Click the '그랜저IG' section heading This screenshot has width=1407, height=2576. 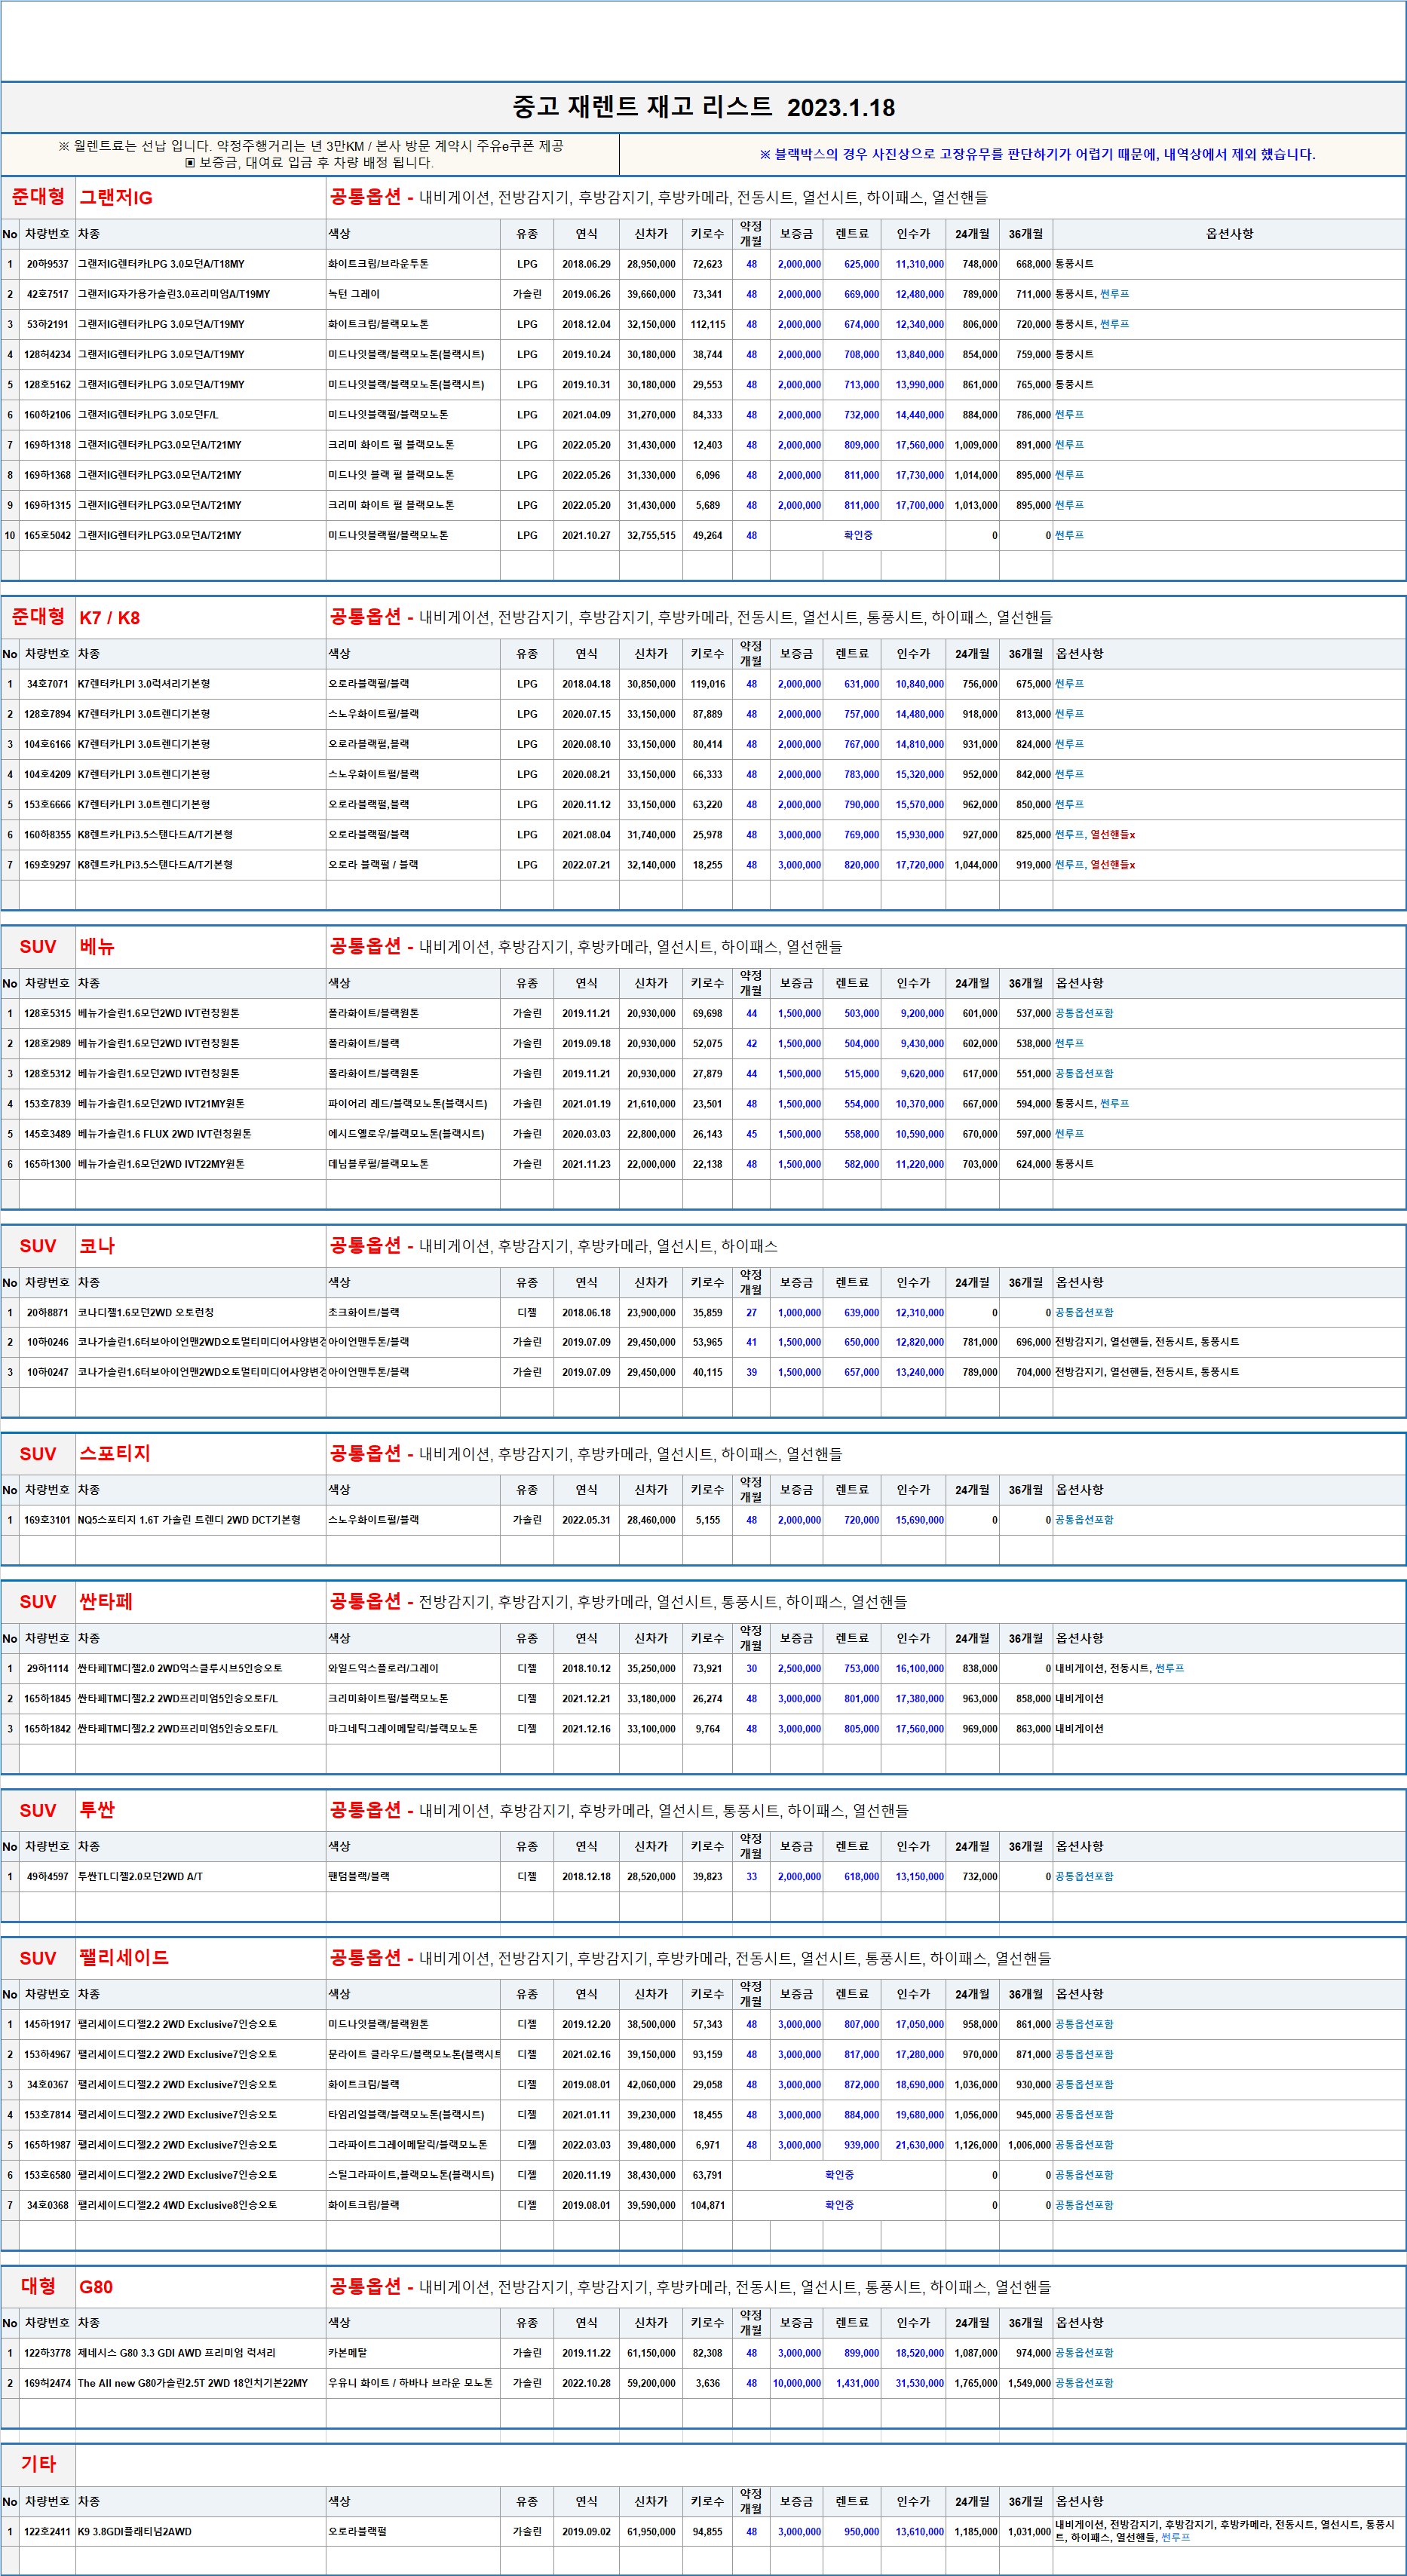(x=116, y=197)
